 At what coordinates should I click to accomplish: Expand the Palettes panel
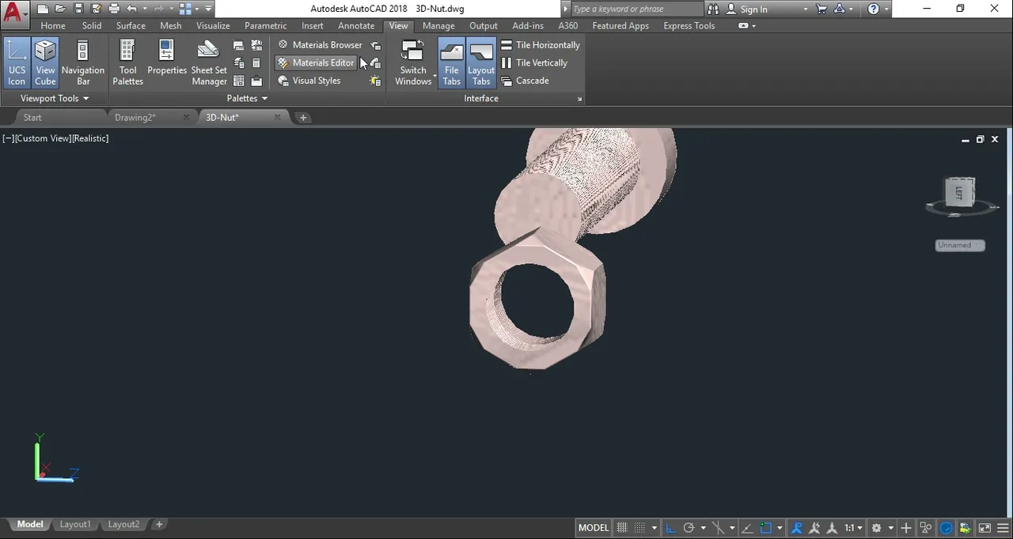pyautogui.click(x=247, y=99)
